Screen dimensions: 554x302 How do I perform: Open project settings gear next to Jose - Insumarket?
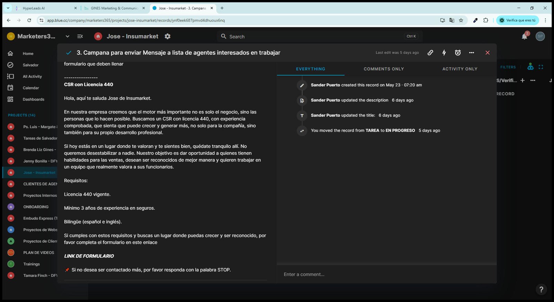point(168,36)
